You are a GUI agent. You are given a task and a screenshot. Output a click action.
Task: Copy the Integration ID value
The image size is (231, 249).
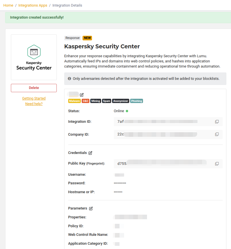click(217, 122)
